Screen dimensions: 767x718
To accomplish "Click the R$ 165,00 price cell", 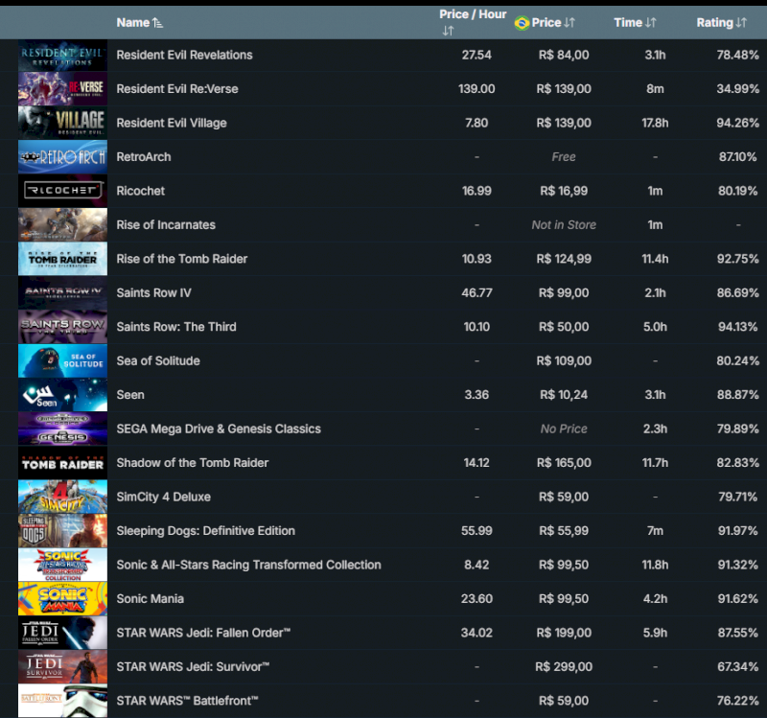I will [x=564, y=463].
